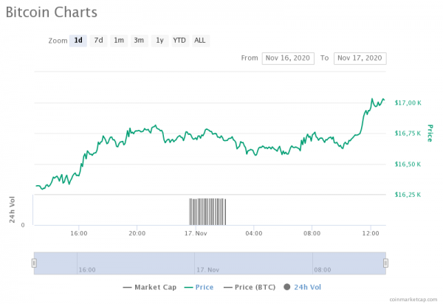Grab the left navigator range handle
Image resolution: width=443 pixels, height=304 pixels.
34,263
